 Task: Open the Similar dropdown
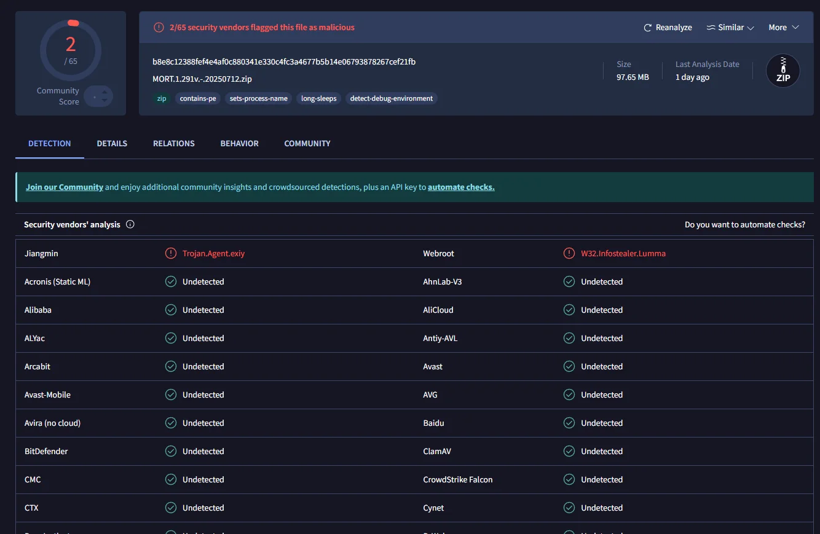[730, 28]
